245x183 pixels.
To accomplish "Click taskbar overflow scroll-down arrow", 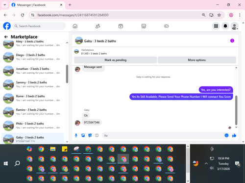I will [188, 181].
